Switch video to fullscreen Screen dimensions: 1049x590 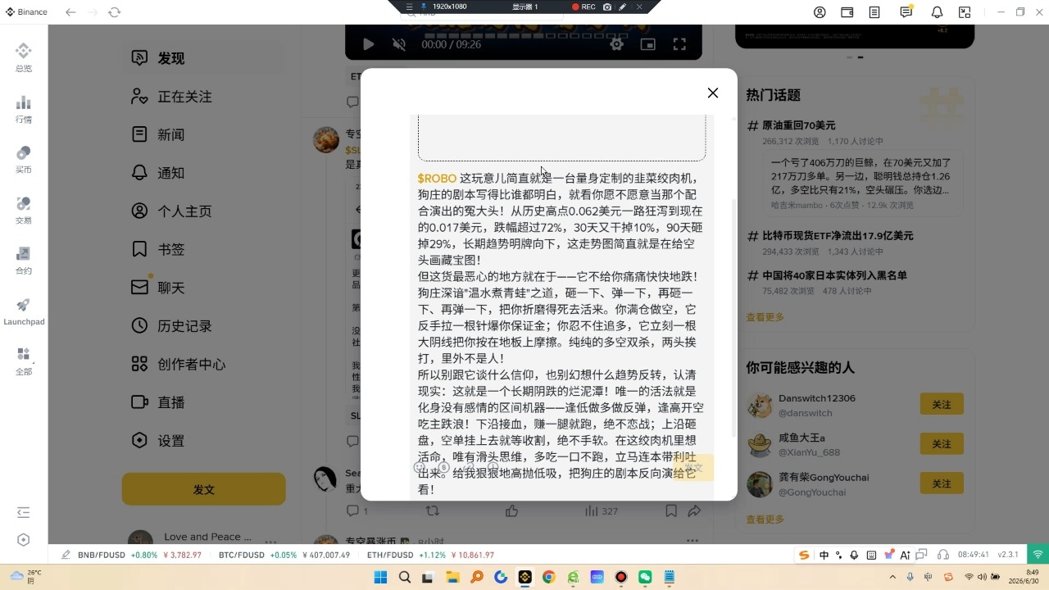[x=679, y=44]
